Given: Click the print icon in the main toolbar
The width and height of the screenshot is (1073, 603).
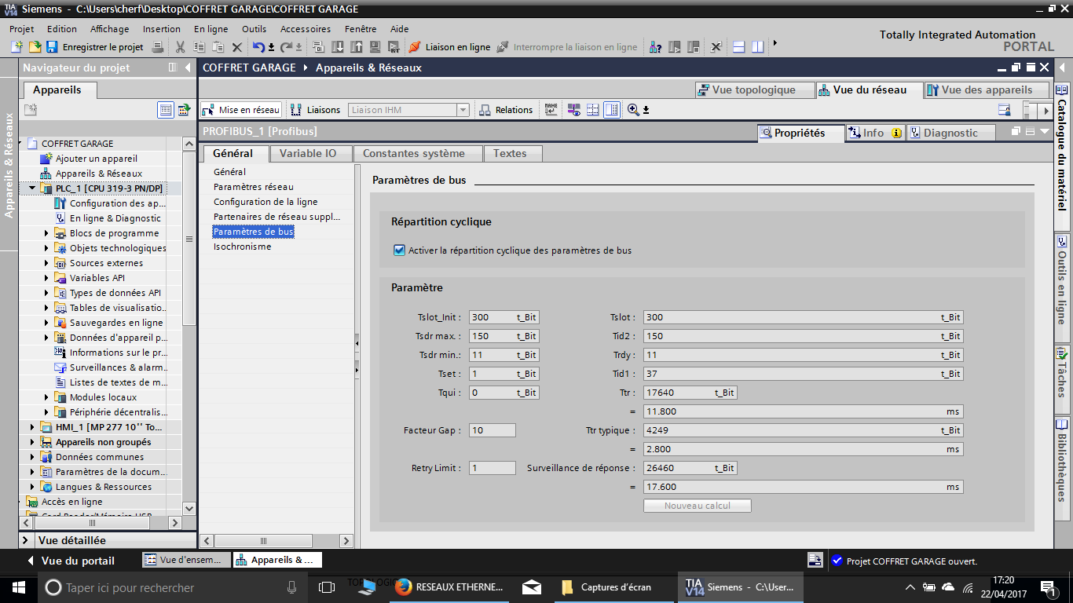Looking at the screenshot, I should pyautogui.click(x=158, y=47).
